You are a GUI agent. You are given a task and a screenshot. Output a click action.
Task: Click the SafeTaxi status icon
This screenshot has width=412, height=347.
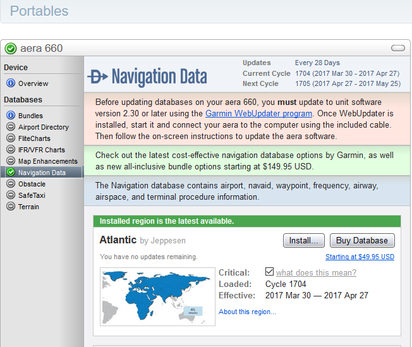[11, 195]
